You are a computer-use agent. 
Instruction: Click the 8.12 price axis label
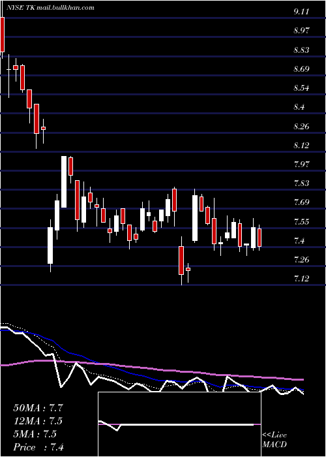301,145
